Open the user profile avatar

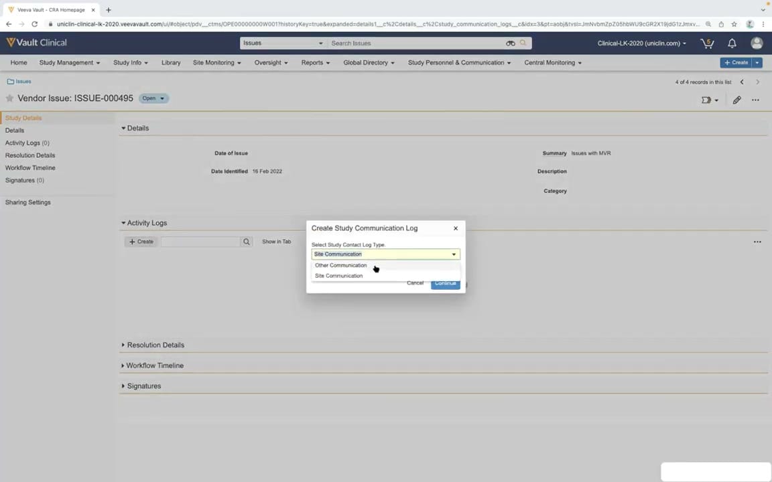point(757,44)
